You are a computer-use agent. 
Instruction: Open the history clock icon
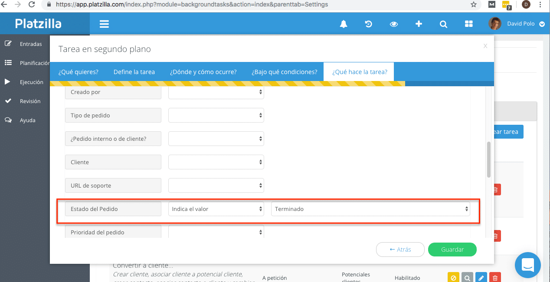click(x=368, y=24)
